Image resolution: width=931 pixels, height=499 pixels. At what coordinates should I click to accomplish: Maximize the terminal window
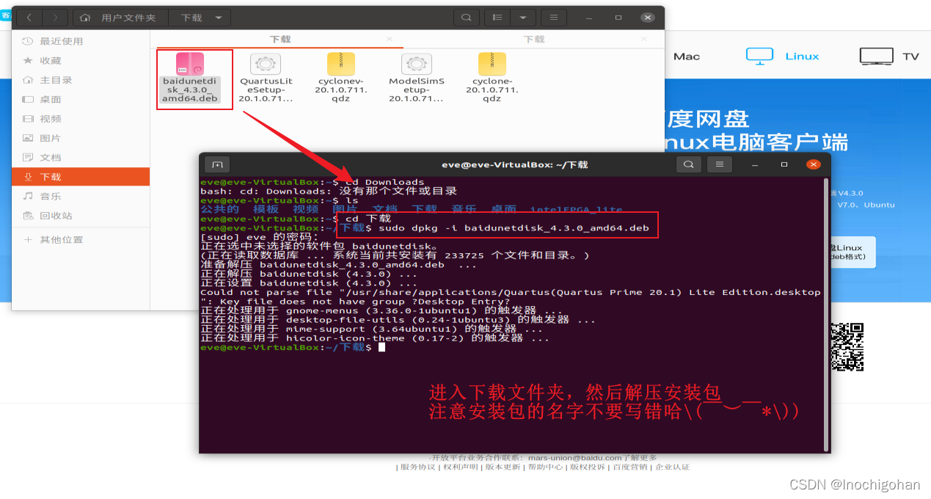[x=784, y=164]
